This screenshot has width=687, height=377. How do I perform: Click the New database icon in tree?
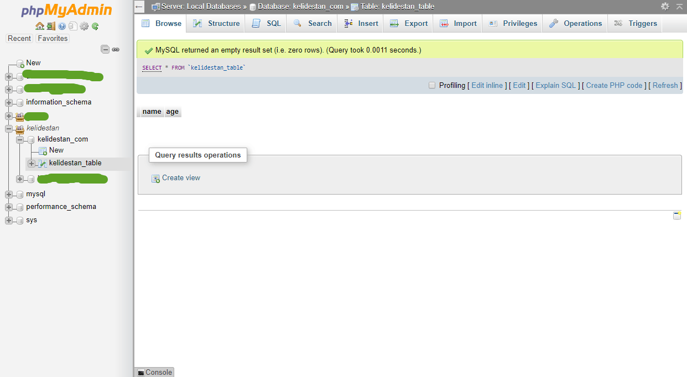(x=20, y=63)
